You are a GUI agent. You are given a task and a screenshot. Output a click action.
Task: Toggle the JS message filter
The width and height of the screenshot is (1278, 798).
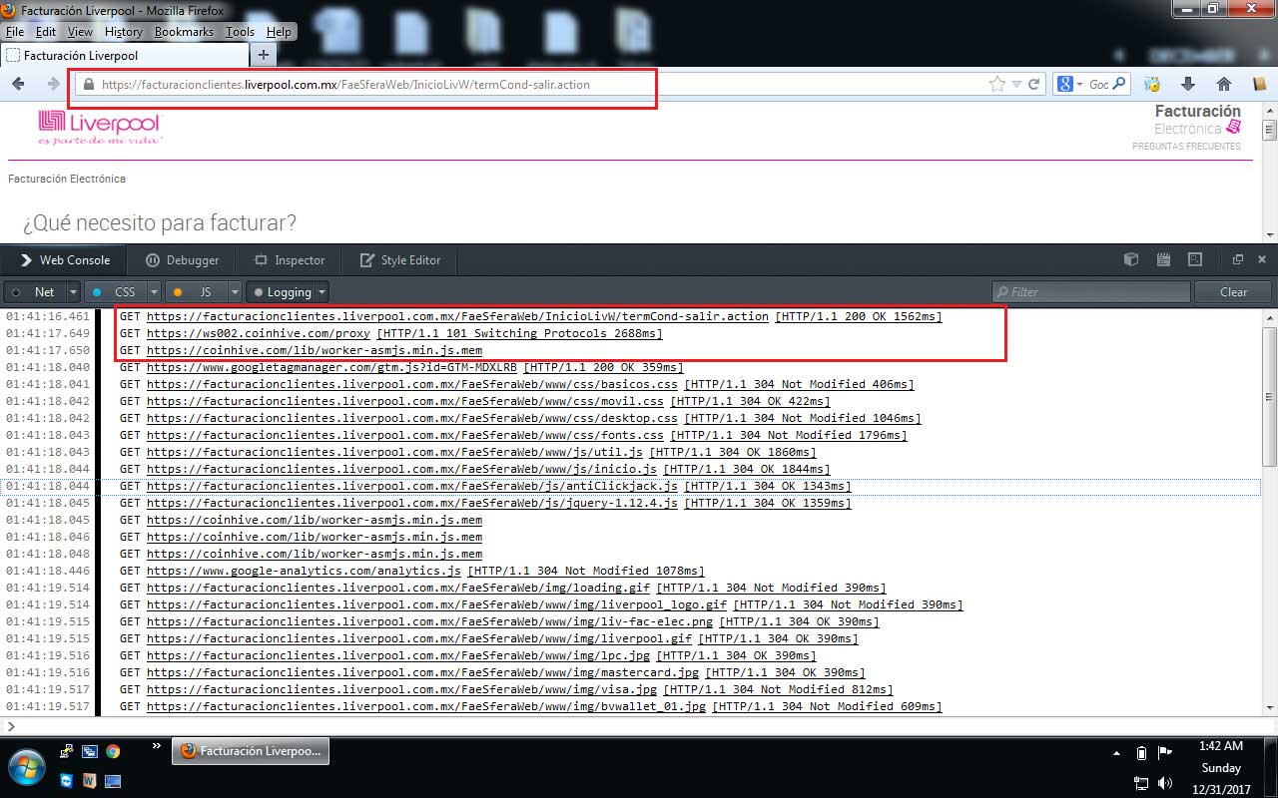196,292
